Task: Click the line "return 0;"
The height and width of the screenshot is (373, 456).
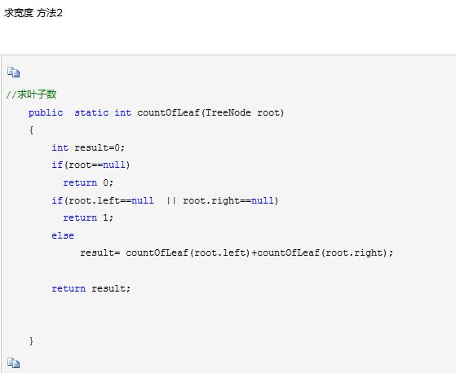Action: (x=88, y=182)
